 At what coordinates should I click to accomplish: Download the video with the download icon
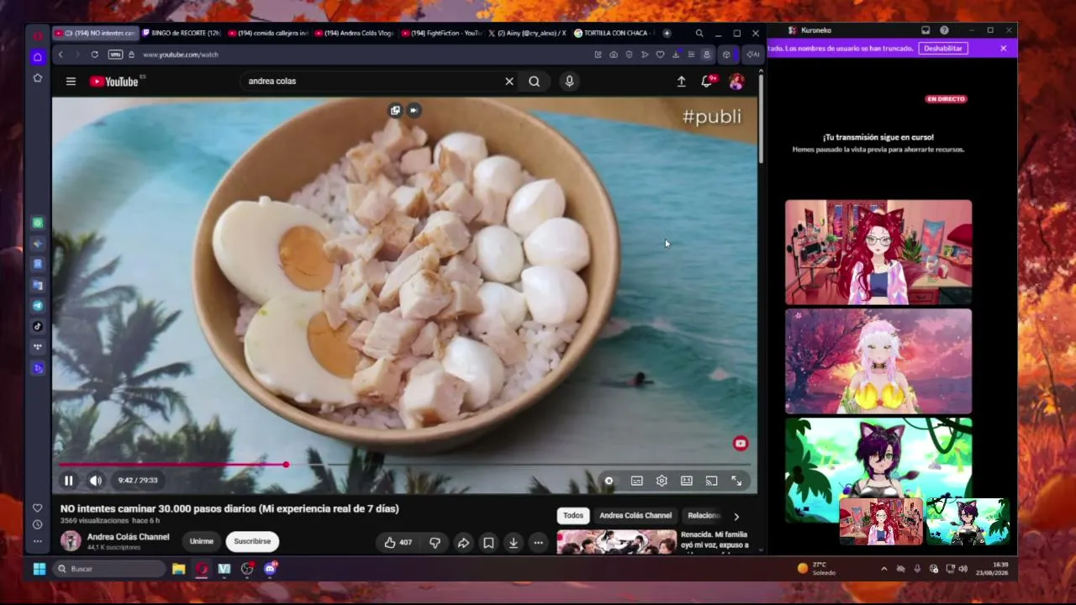tap(513, 542)
